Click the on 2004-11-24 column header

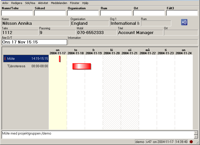(x=183, y=51)
